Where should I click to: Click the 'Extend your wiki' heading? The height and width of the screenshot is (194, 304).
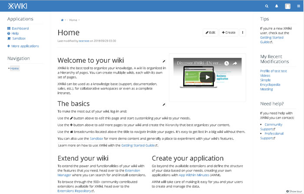click(83, 158)
